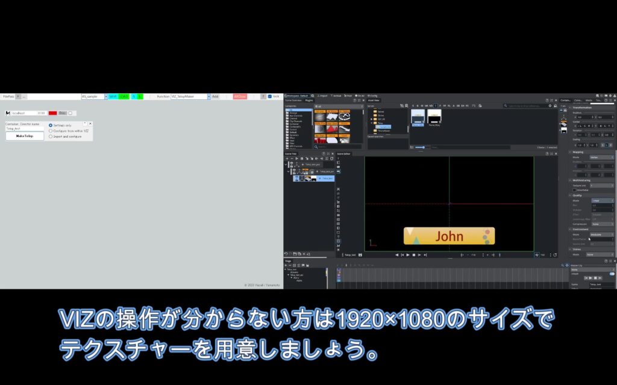
Task: Click the cyan SAVE button
Action: (x=113, y=96)
